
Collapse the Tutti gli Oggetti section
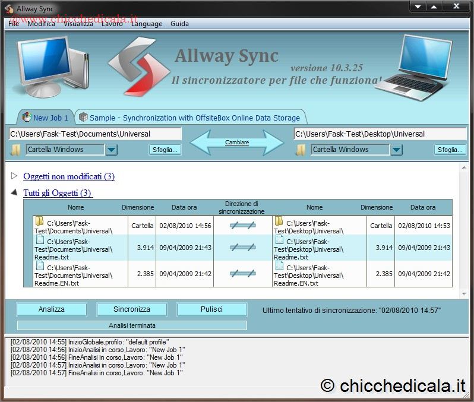14,192
